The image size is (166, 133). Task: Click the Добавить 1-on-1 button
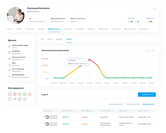tap(147, 95)
